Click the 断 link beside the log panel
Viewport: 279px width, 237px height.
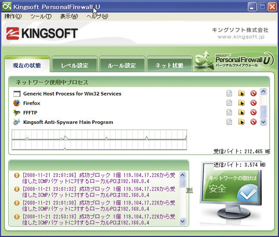coord(190,191)
